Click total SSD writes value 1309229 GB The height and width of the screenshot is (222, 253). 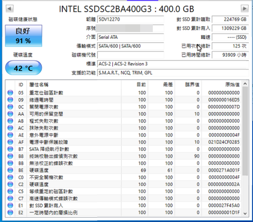click(230, 28)
